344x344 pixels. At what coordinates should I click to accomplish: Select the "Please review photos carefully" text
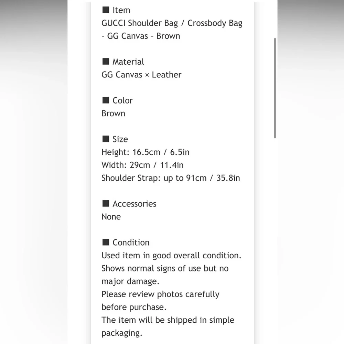click(160, 294)
